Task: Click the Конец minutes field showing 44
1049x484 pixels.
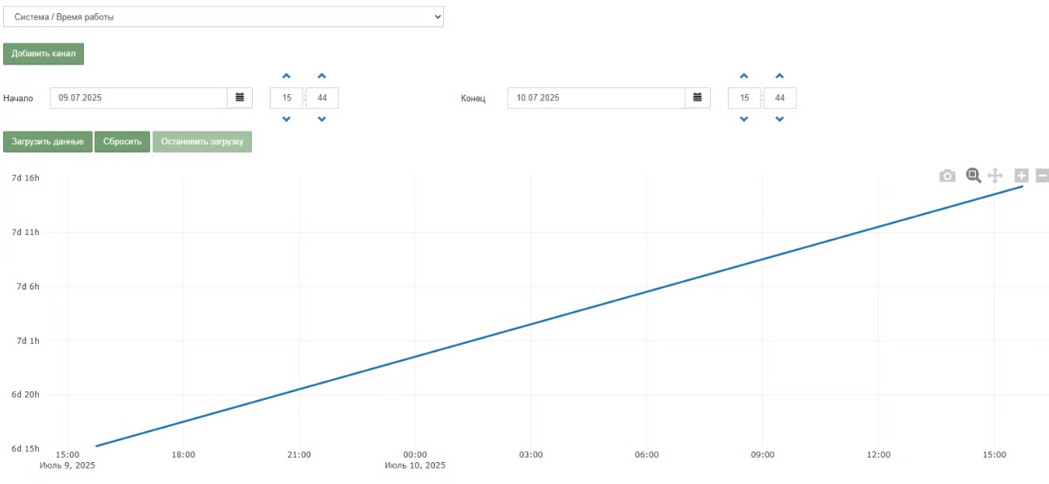Action: pos(780,98)
